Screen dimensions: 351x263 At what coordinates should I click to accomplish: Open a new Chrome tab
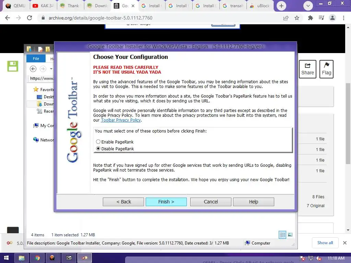pyautogui.click(x=281, y=6)
